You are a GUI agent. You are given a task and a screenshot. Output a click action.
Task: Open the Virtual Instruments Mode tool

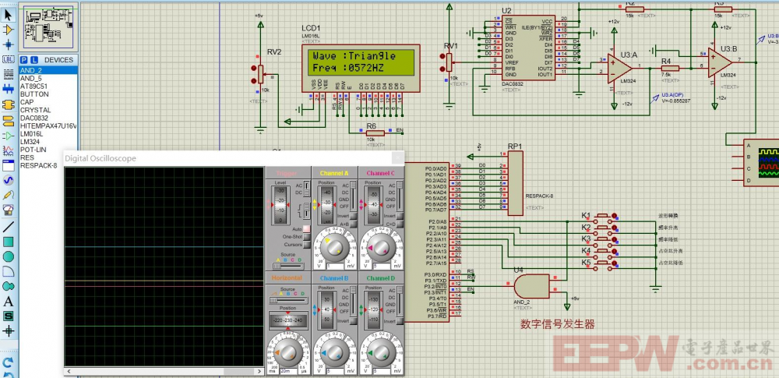[x=8, y=210]
